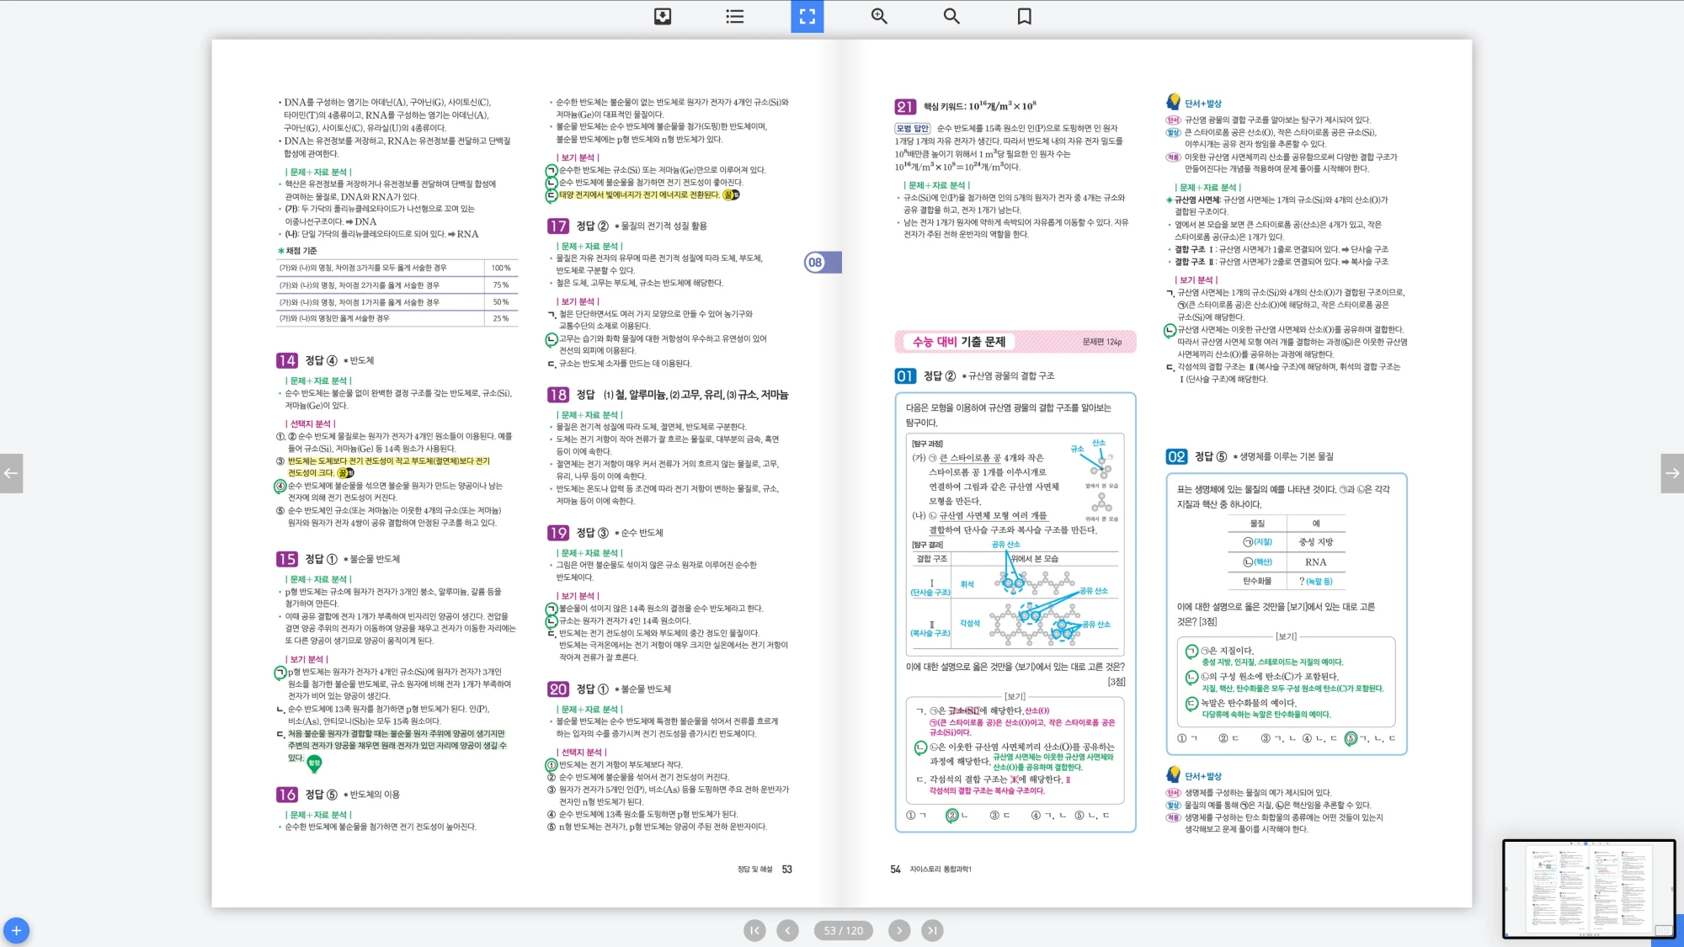Screen dimensions: 1684x947
Task: Click the 수능 대비 기출 문제 header
Action: (959, 342)
